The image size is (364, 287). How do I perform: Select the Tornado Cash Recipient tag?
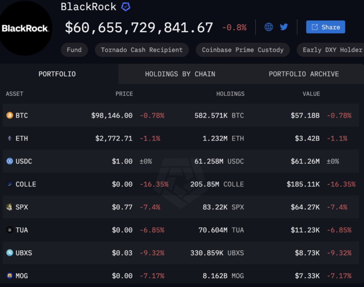point(142,50)
